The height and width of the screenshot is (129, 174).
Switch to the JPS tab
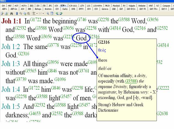(x=50, y=6)
